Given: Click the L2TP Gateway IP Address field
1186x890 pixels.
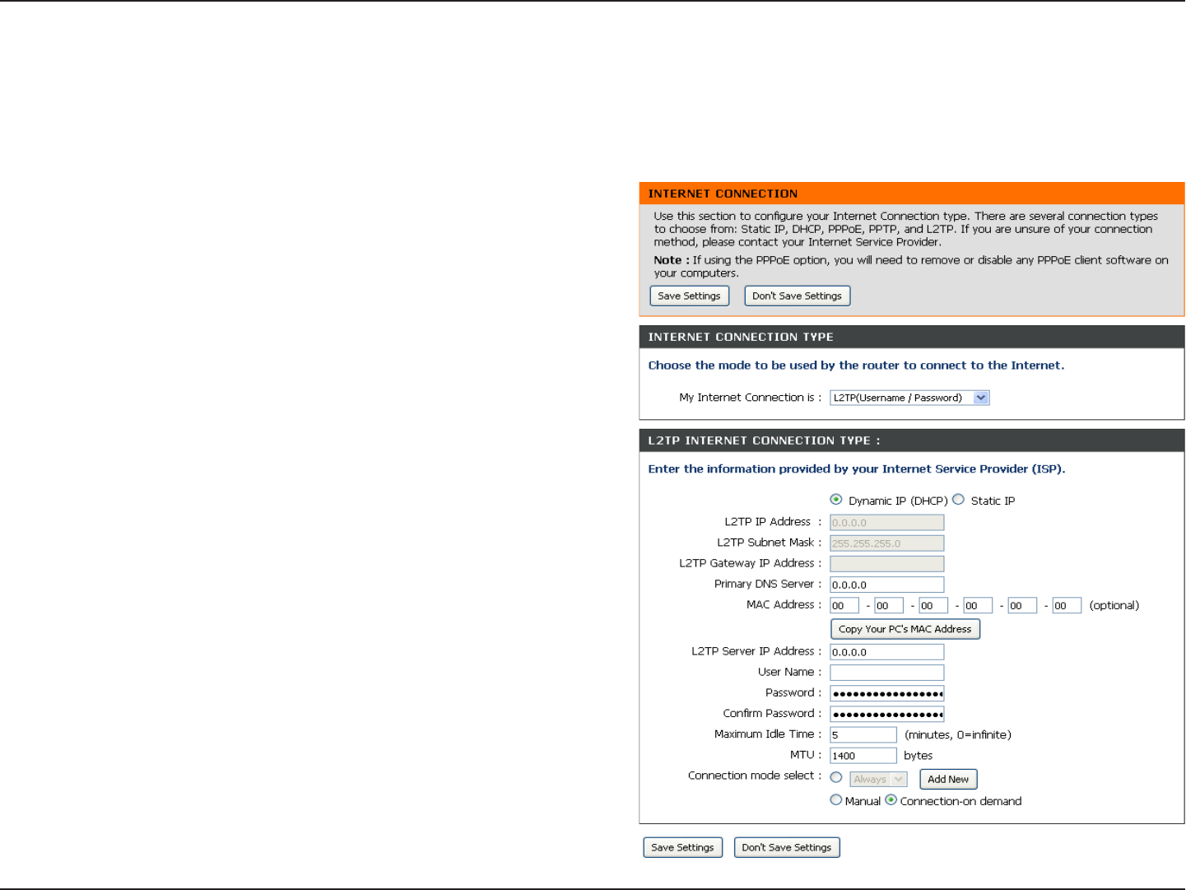Looking at the screenshot, I should [x=887, y=564].
